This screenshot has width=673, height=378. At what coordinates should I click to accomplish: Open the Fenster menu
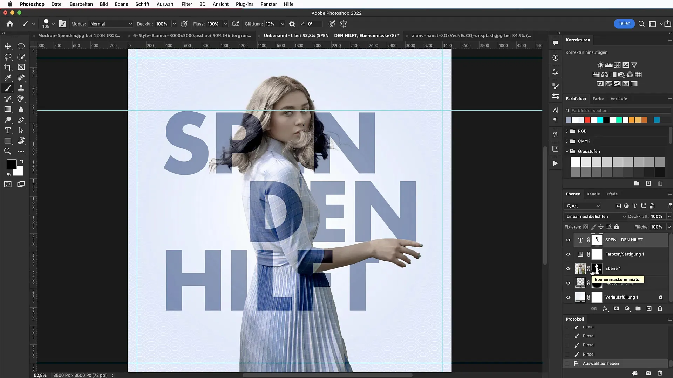tap(268, 4)
